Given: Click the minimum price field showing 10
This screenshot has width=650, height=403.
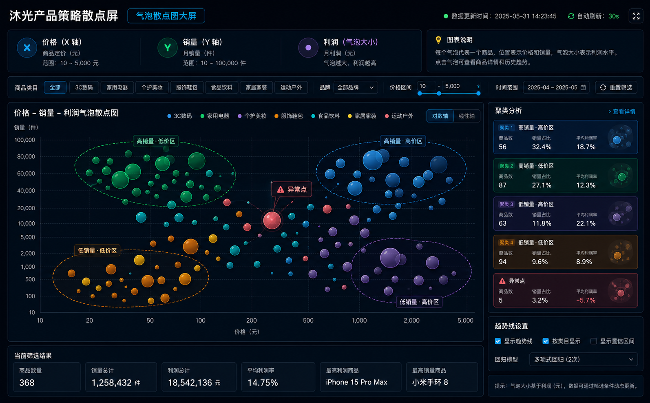Looking at the screenshot, I should [427, 86].
